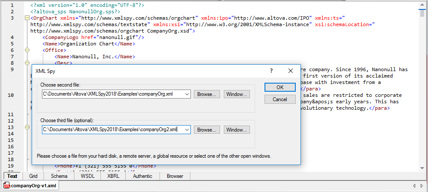Pick third file from open windows
The height and width of the screenshot is (192, 428).
click(x=237, y=129)
